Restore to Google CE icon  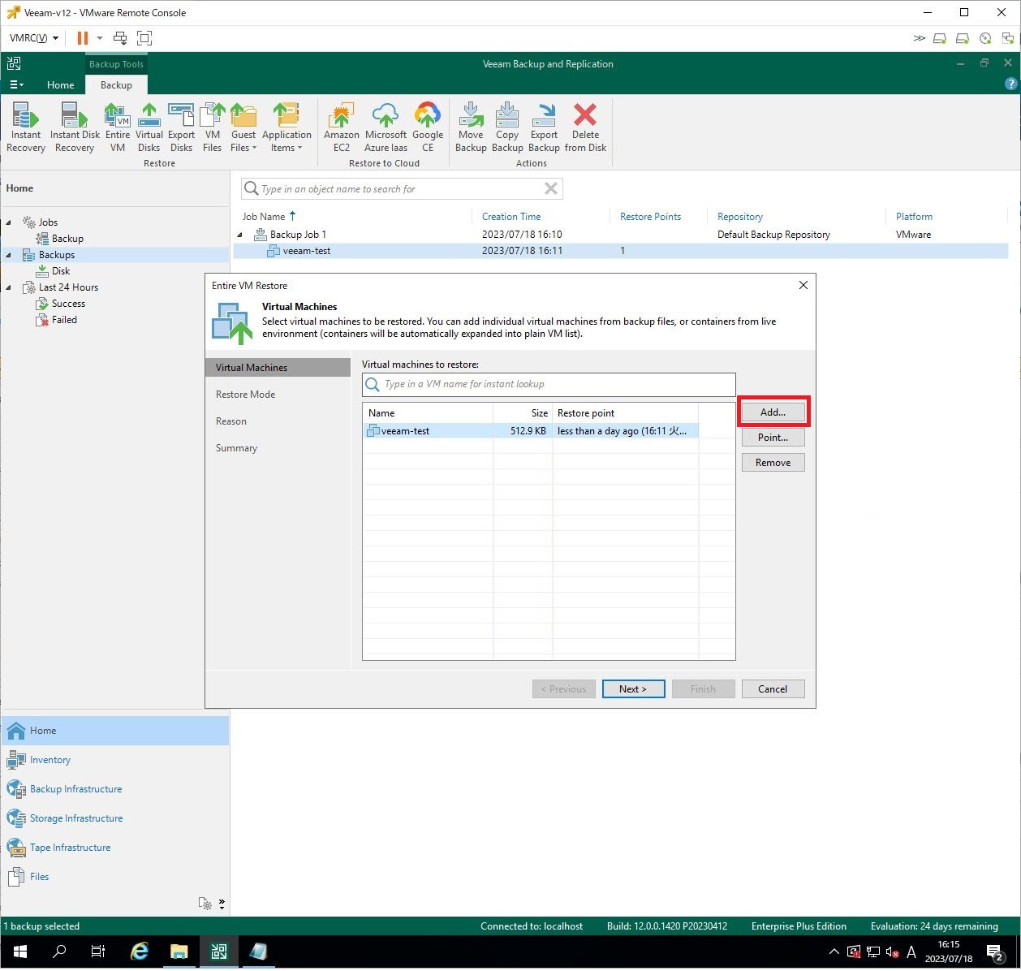tap(428, 127)
